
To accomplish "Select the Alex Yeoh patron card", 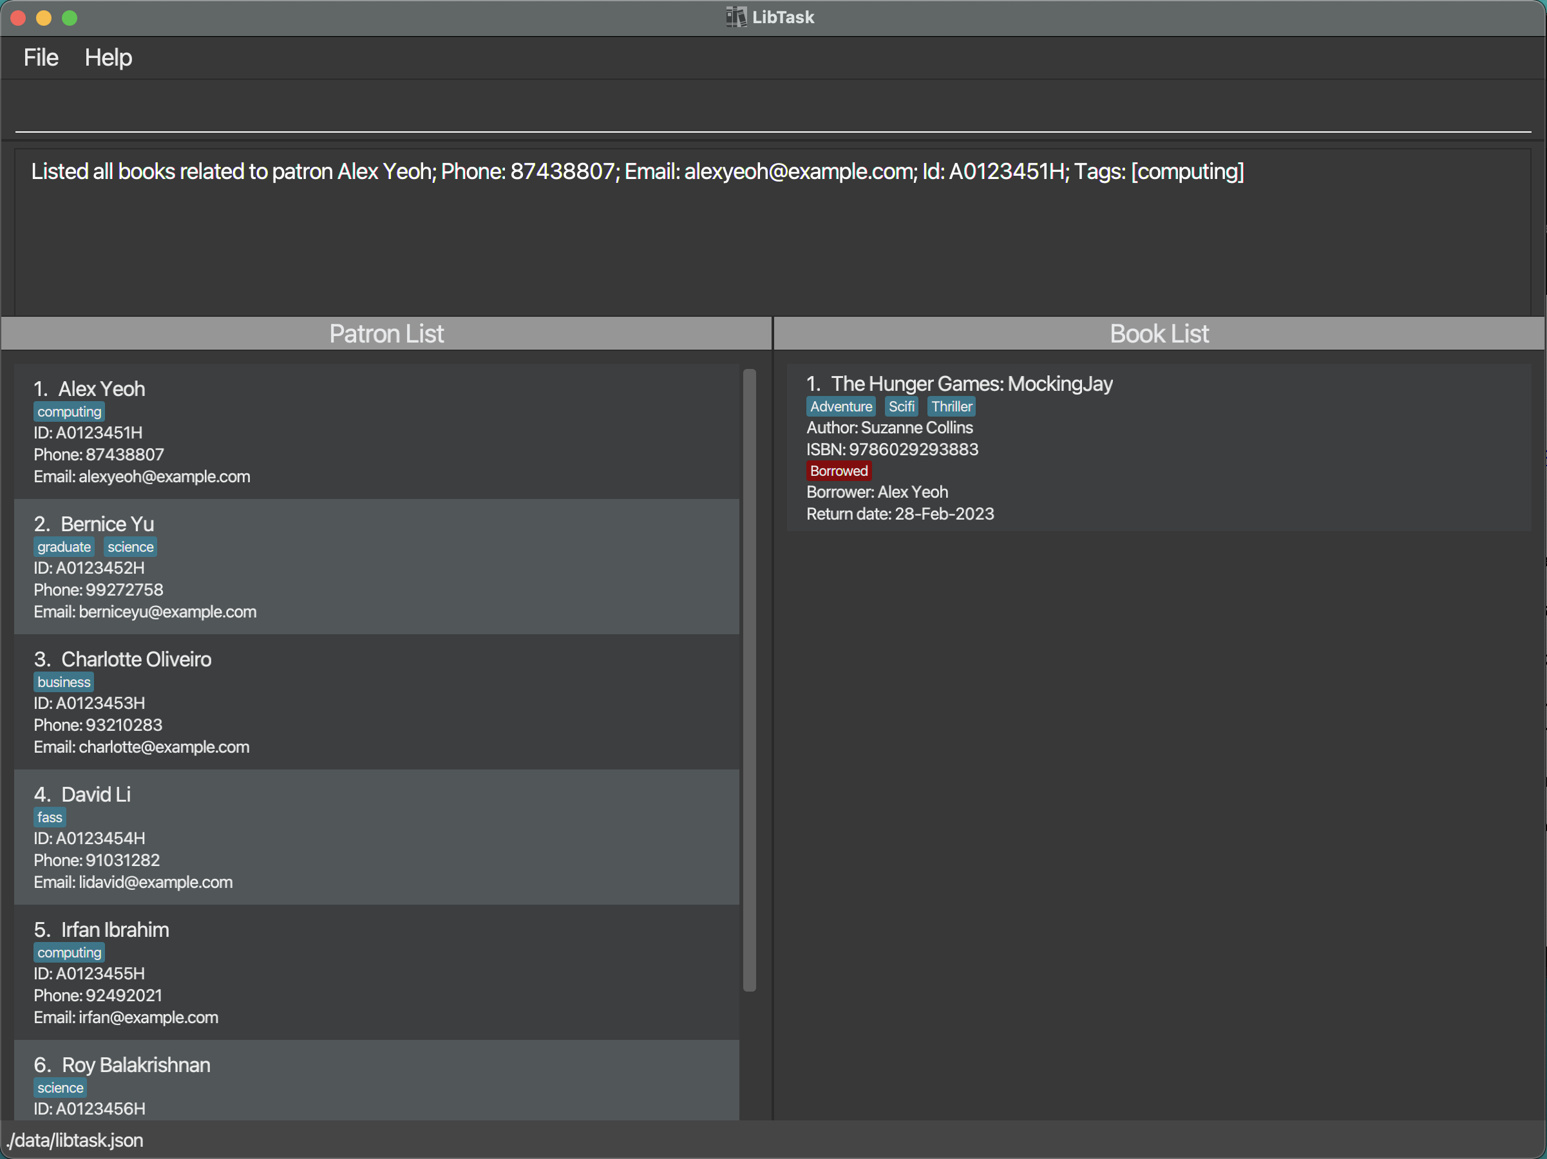I will click(x=376, y=431).
